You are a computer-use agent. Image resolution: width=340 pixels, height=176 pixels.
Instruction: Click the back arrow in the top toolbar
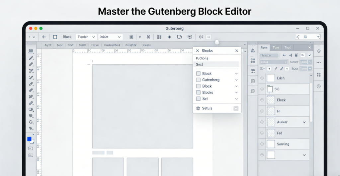44,37
